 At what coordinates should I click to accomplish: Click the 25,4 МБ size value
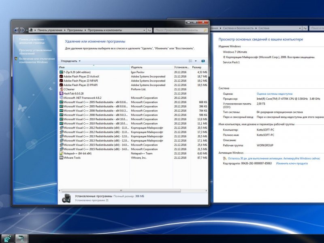coord(202,145)
